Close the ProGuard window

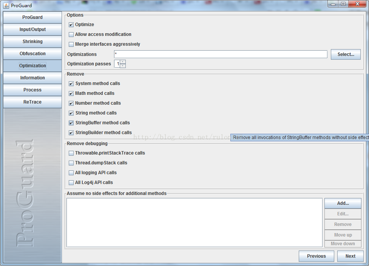[x=357, y=4]
